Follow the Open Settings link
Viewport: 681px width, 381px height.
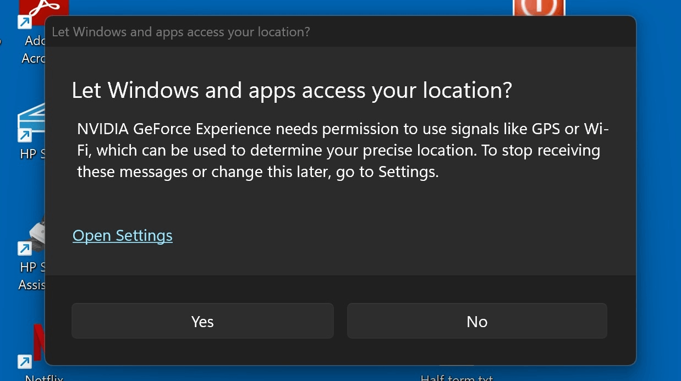(123, 235)
